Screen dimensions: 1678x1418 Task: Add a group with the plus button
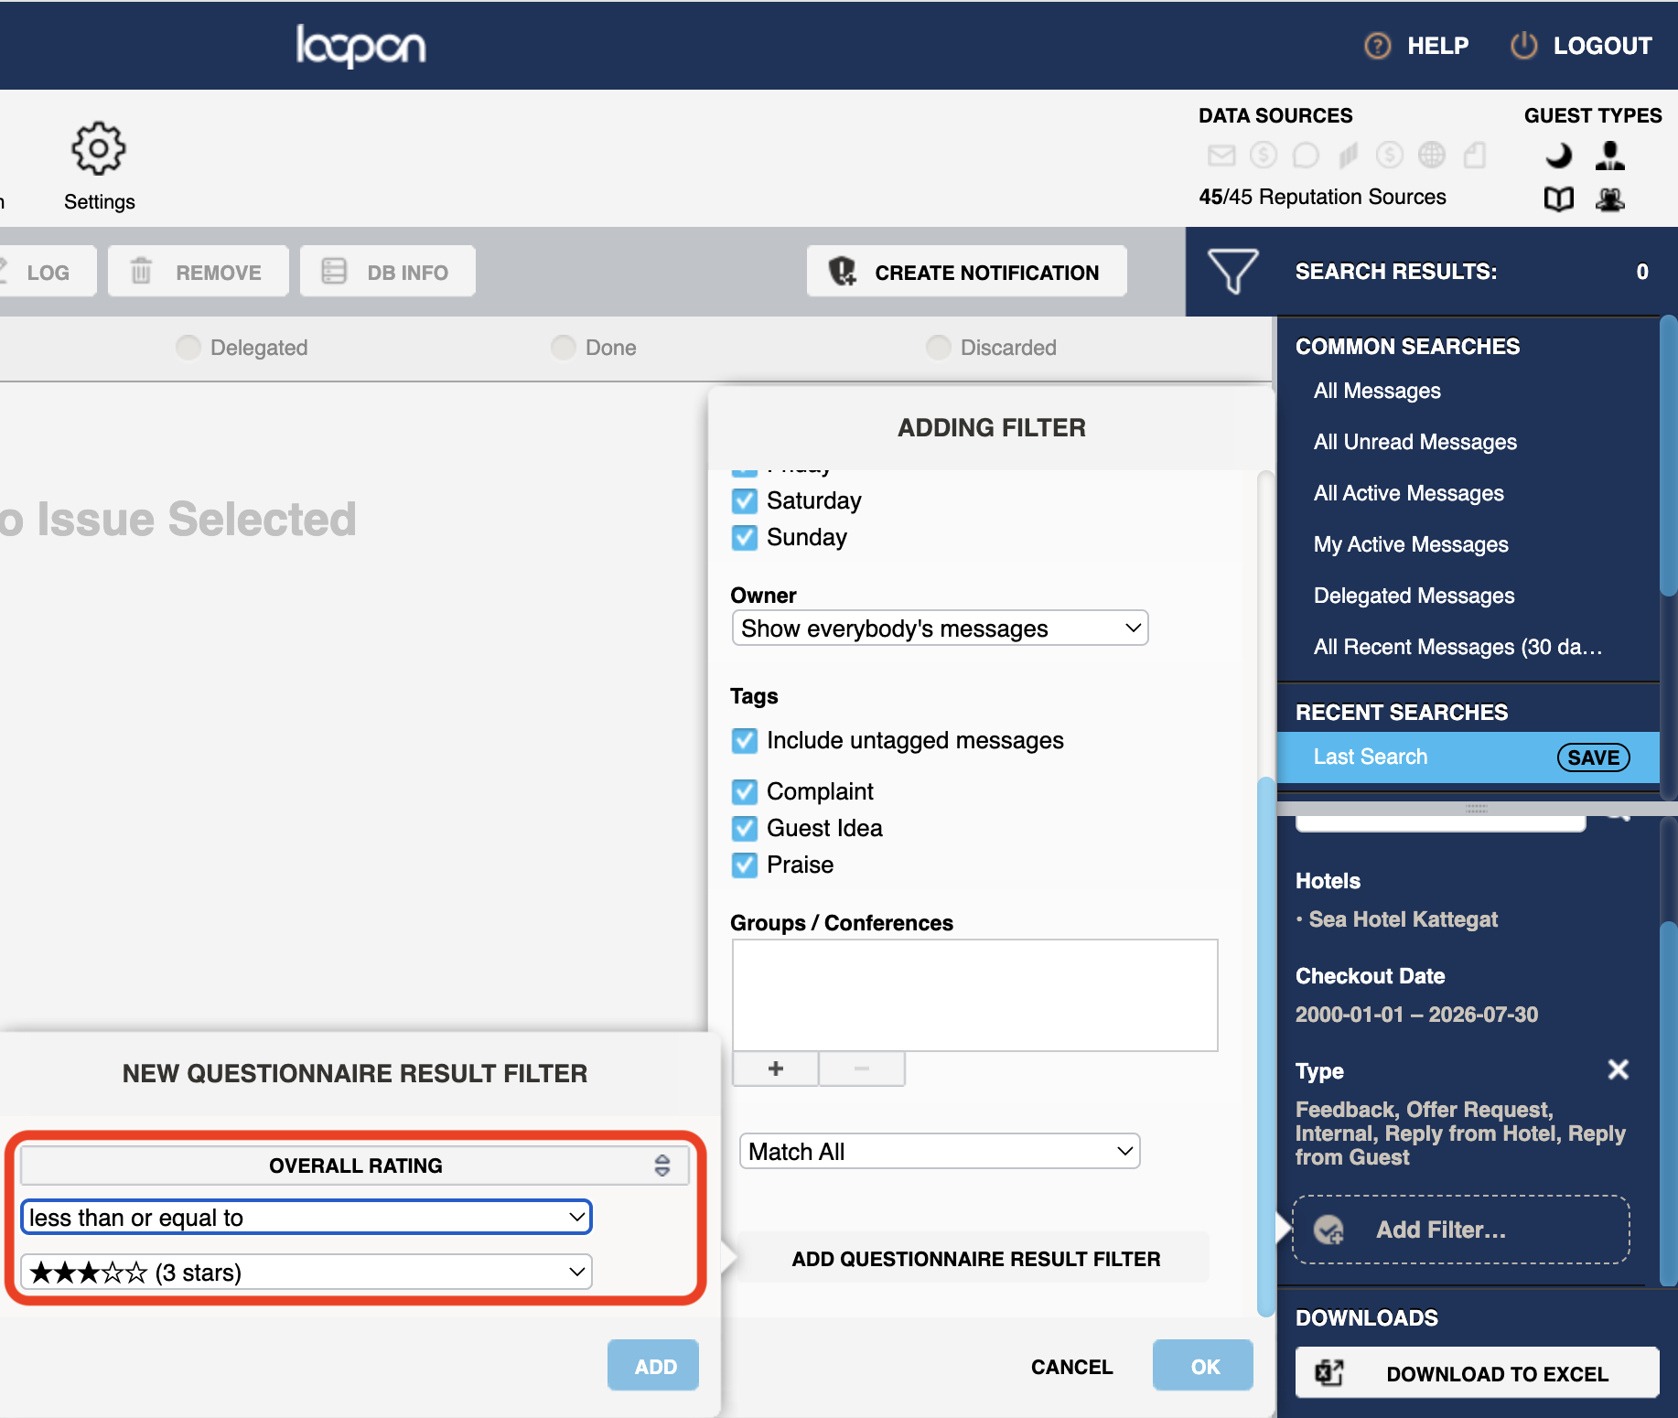(x=775, y=1069)
